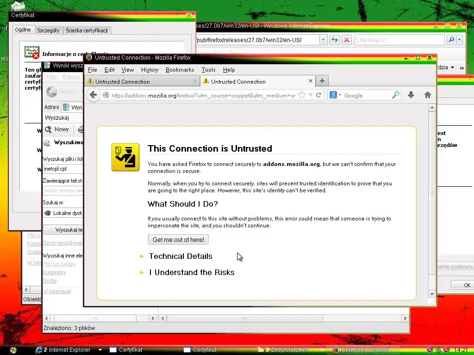Stop loading in Internet Explorer

coord(347,40)
